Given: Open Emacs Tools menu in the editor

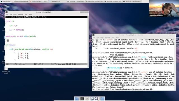Looking at the screenshot, I should [35, 17].
